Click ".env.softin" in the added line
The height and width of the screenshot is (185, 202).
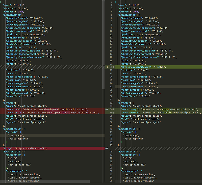164,113
